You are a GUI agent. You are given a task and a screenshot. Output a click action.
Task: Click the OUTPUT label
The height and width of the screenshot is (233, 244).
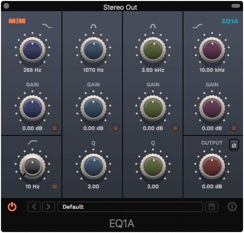(212, 143)
